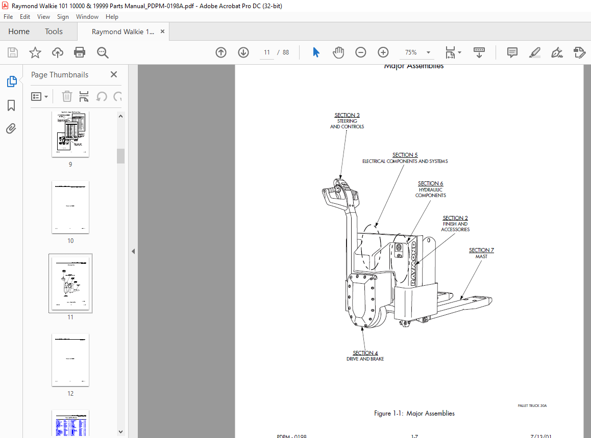The width and height of the screenshot is (591, 438).
Task: Click thumbnail scrollbar down arrow
Action: pyautogui.click(x=120, y=431)
